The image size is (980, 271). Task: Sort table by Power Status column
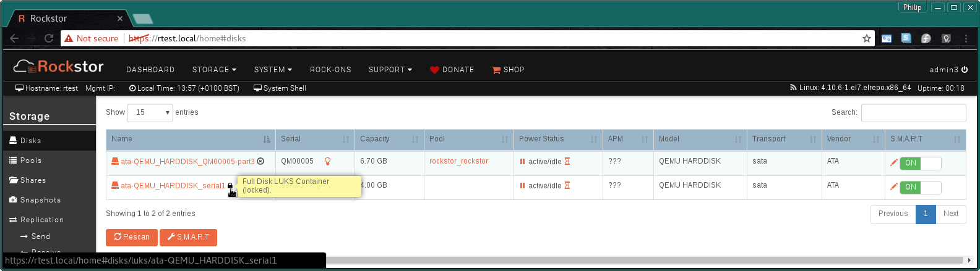click(x=558, y=139)
